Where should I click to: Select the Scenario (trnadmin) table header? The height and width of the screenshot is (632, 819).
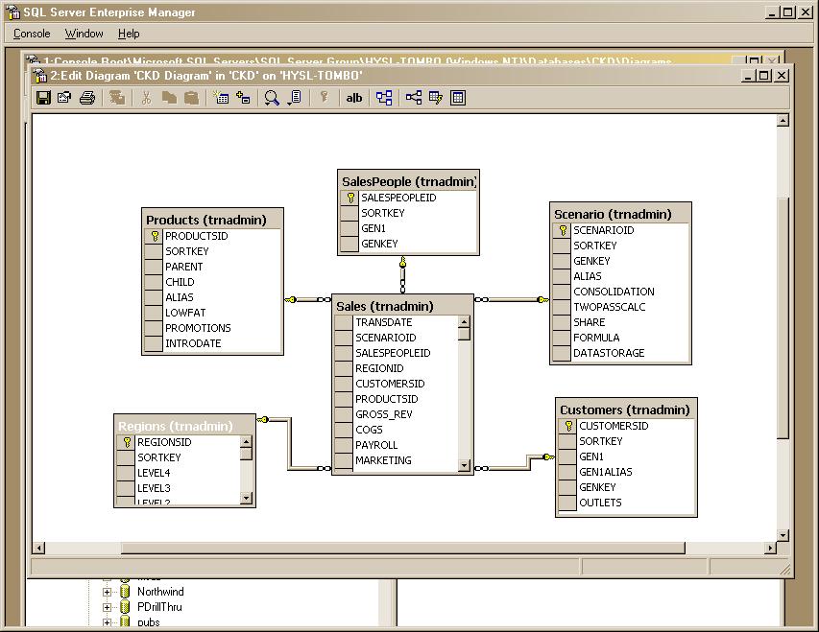pyautogui.click(x=620, y=214)
